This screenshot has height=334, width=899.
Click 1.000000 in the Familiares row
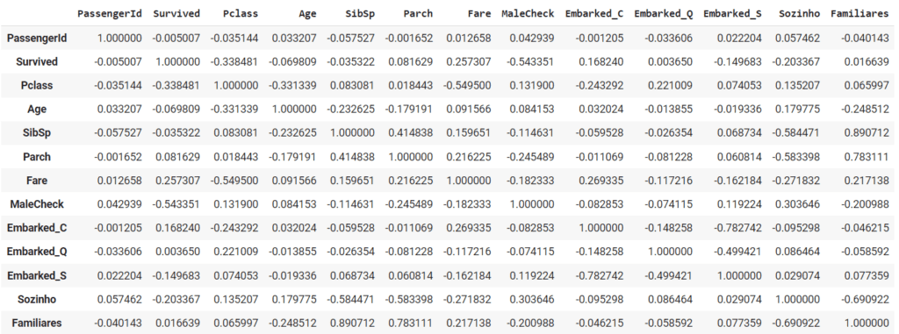coord(867,323)
